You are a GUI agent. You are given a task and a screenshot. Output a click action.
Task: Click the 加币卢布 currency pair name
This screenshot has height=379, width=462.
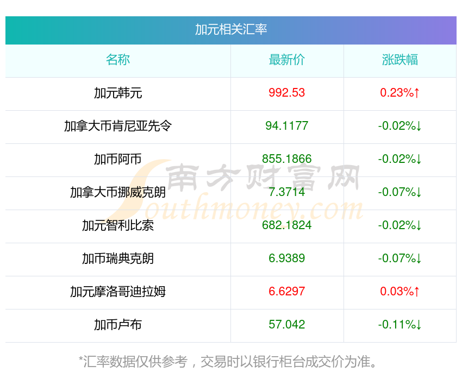tap(118, 325)
